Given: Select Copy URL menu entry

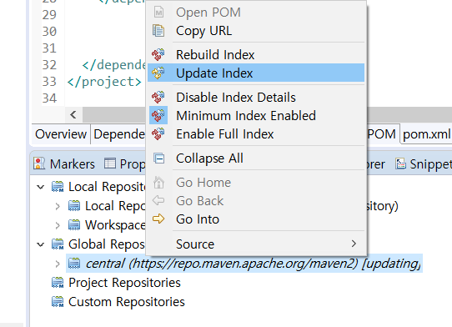Looking at the screenshot, I should [256, 31].
